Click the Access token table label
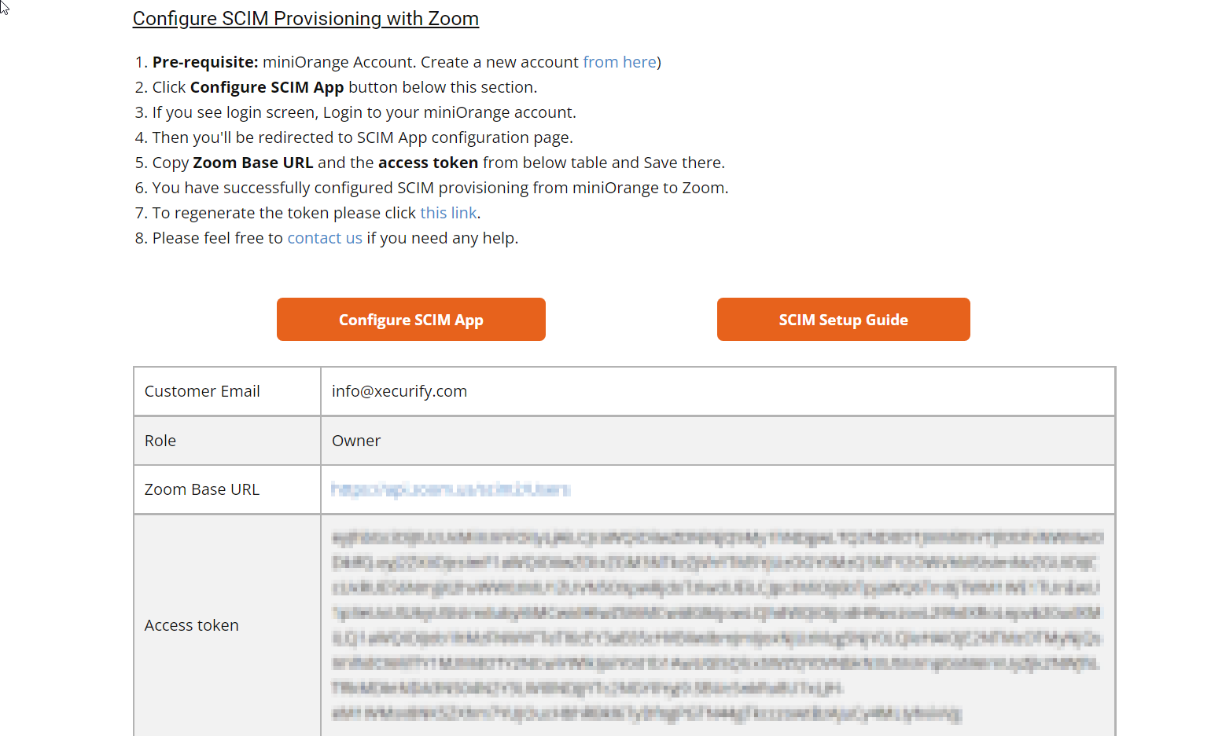 tap(192, 625)
